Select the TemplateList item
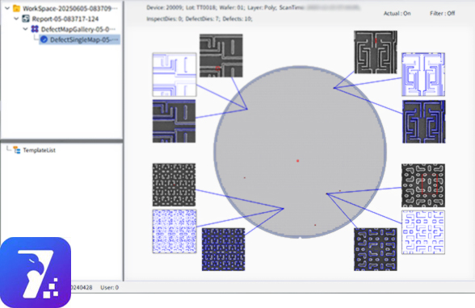This screenshot has height=308, width=475. [39, 150]
